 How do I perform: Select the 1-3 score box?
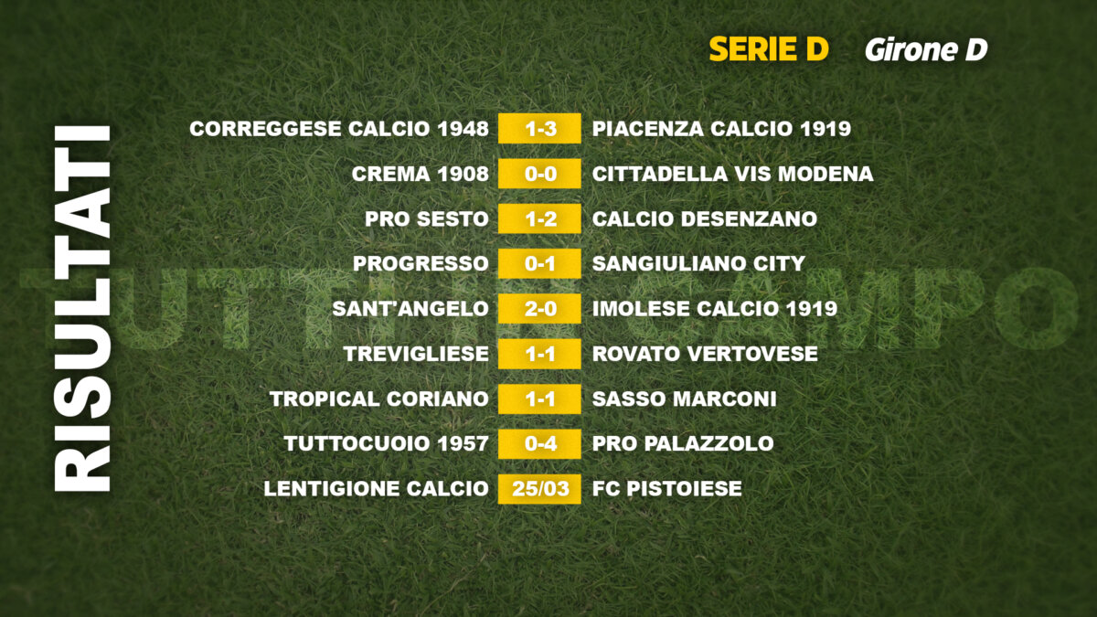(539, 129)
